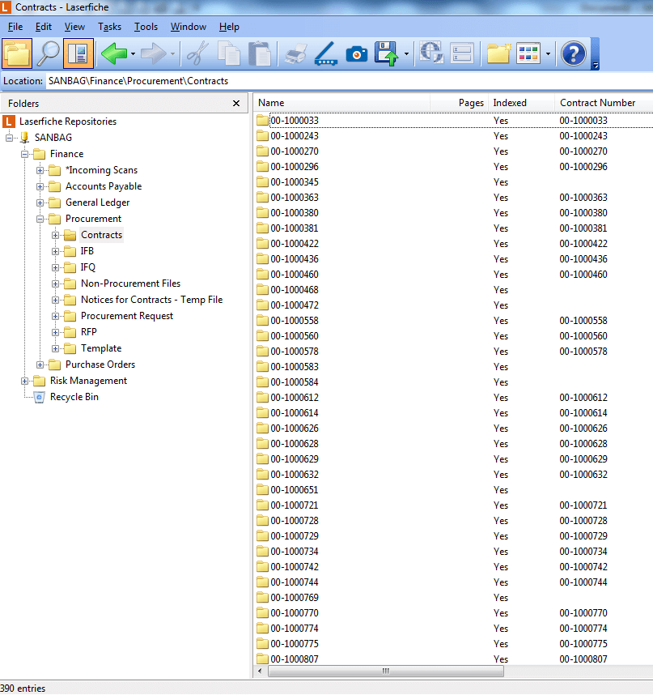Open the view options dropdown arrow
Viewport: 653px width, 695px height.
[x=548, y=54]
